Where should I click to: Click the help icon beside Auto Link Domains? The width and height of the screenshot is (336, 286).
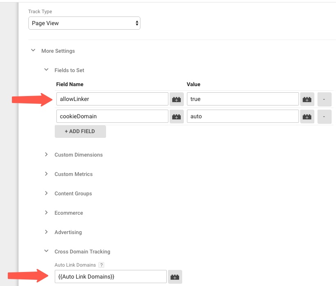click(101, 265)
